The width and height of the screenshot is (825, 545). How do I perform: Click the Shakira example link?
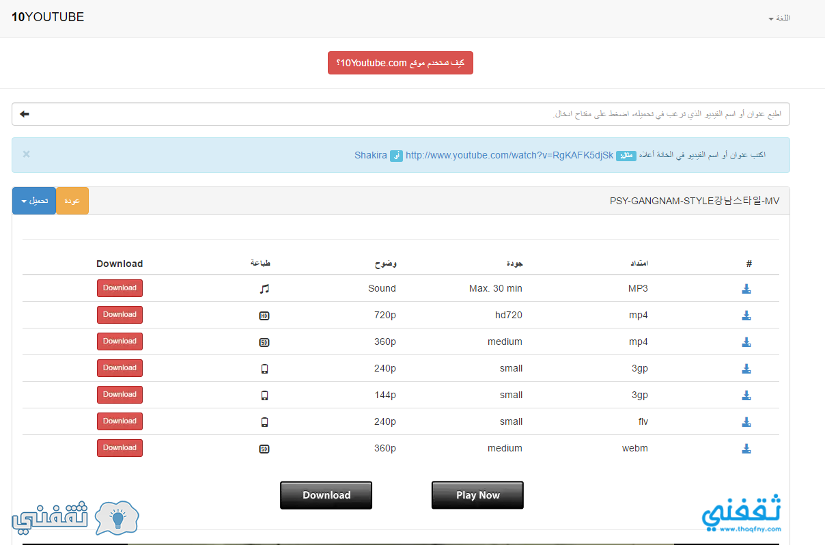click(371, 155)
